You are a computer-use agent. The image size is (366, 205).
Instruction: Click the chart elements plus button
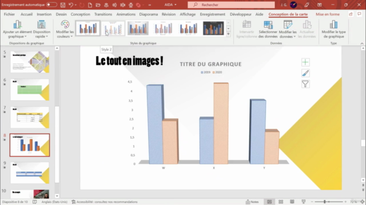[x=305, y=62]
